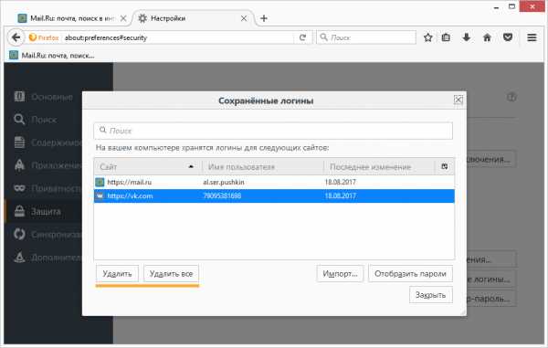Viewport: 548px width, 348px height.
Task: Reload the page with the refresh icon
Action: (302, 37)
